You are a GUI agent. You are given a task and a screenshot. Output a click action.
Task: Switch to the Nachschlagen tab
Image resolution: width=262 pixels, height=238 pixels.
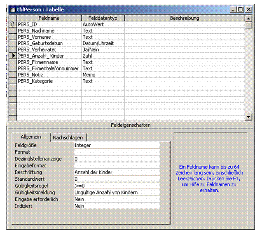(68, 137)
